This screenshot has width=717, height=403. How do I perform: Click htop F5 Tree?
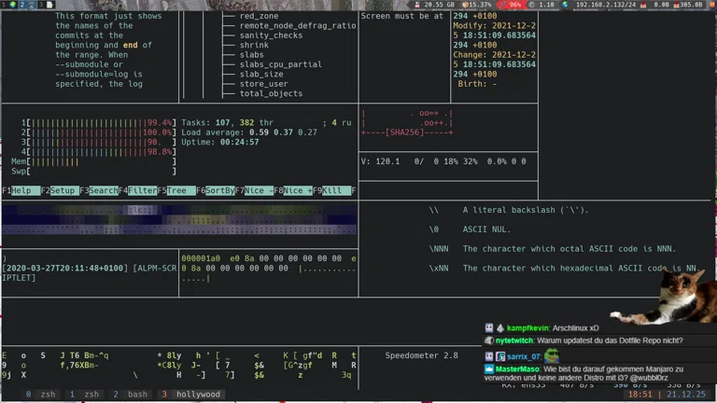(x=176, y=190)
